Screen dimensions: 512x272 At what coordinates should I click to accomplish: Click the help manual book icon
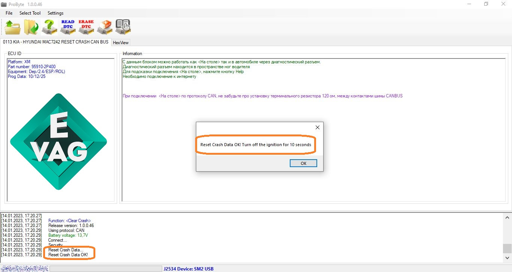(123, 27)
